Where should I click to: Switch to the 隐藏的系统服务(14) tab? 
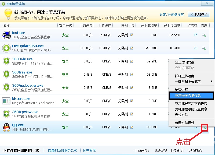coord(63,150)
